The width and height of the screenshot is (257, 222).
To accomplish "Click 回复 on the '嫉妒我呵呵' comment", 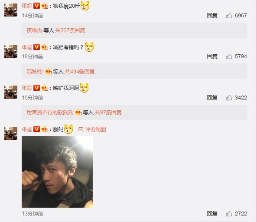I will pos(212,98).
